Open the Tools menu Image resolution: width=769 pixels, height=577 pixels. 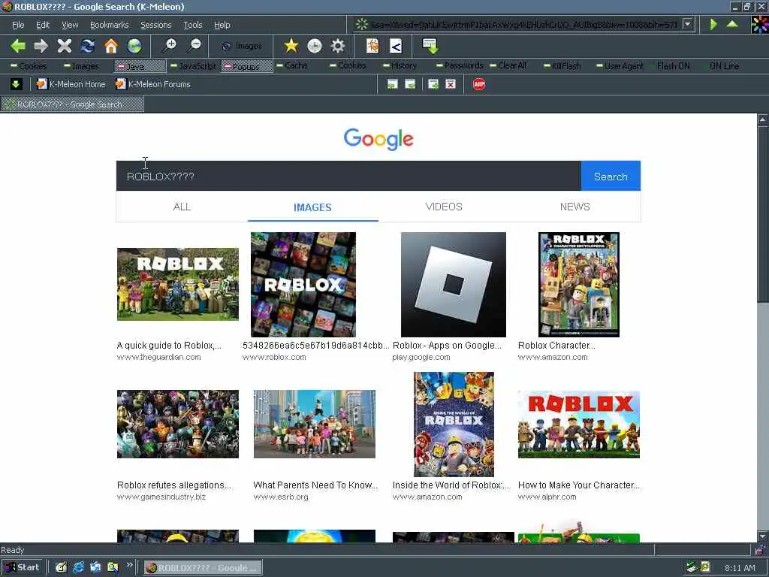click(193, 25)
